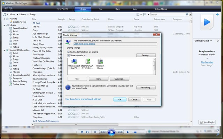Confirm dialog with OK
Screen dimensions: 223x139
point(120,99)
